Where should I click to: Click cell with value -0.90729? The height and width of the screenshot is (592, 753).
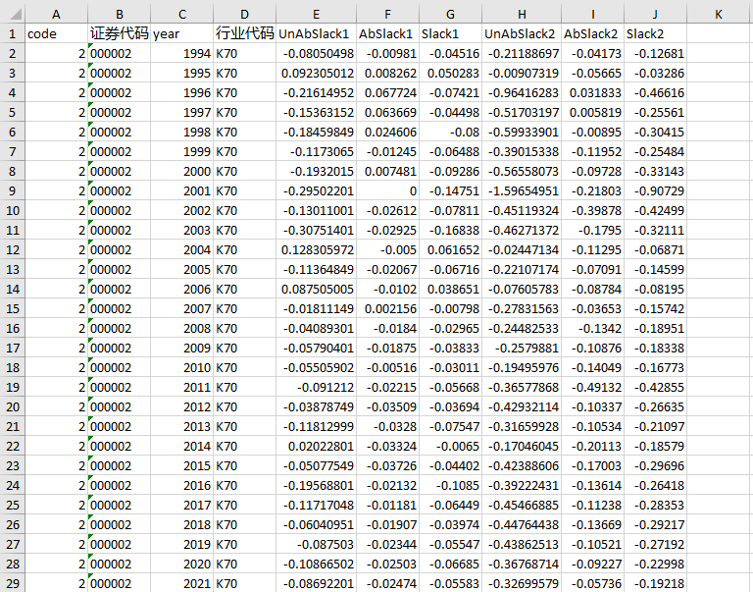click(x=656, y=190)
